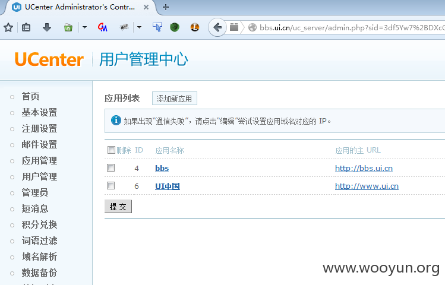
Task: Click the 提交 submit button
Action: click(118, 207)
